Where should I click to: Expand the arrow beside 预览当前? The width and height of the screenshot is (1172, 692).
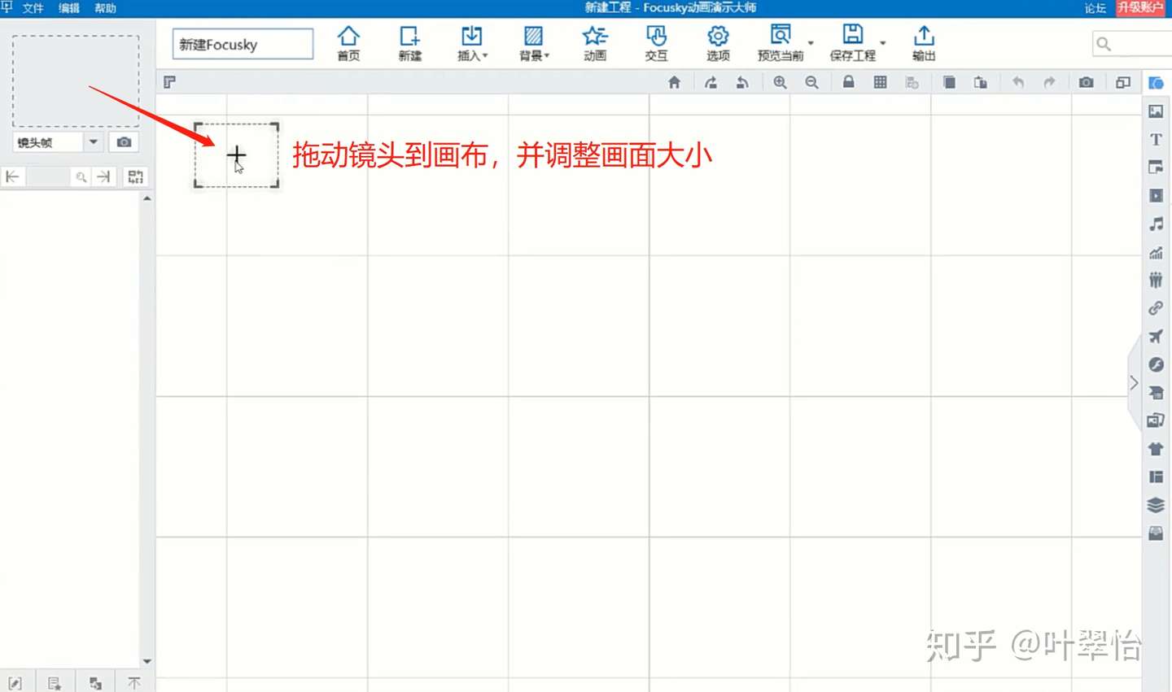click(x=811, y=43)
